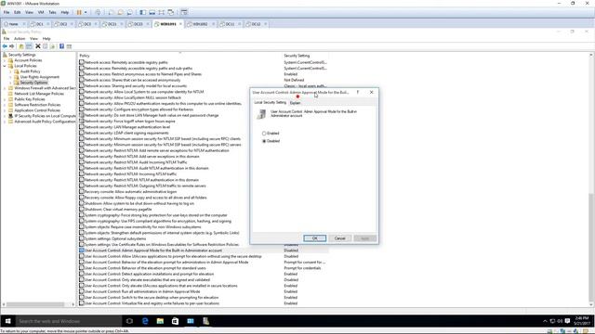Viewport: 595px width, 334px height.
Task: Expand the Windows Firewall with Advanced Security node
Action: coord(5,88)
